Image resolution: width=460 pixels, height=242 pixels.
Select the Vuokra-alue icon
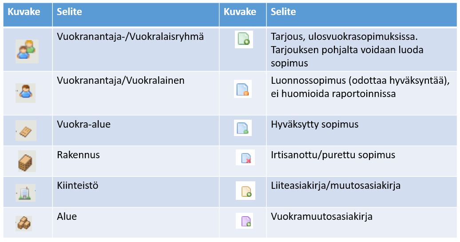[x=25, y=130]
